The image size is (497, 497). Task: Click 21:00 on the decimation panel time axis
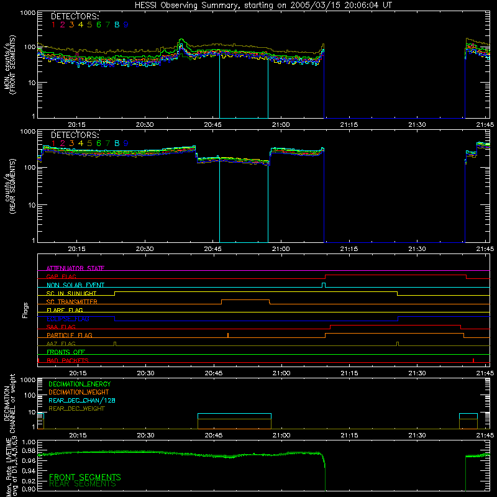281,435
